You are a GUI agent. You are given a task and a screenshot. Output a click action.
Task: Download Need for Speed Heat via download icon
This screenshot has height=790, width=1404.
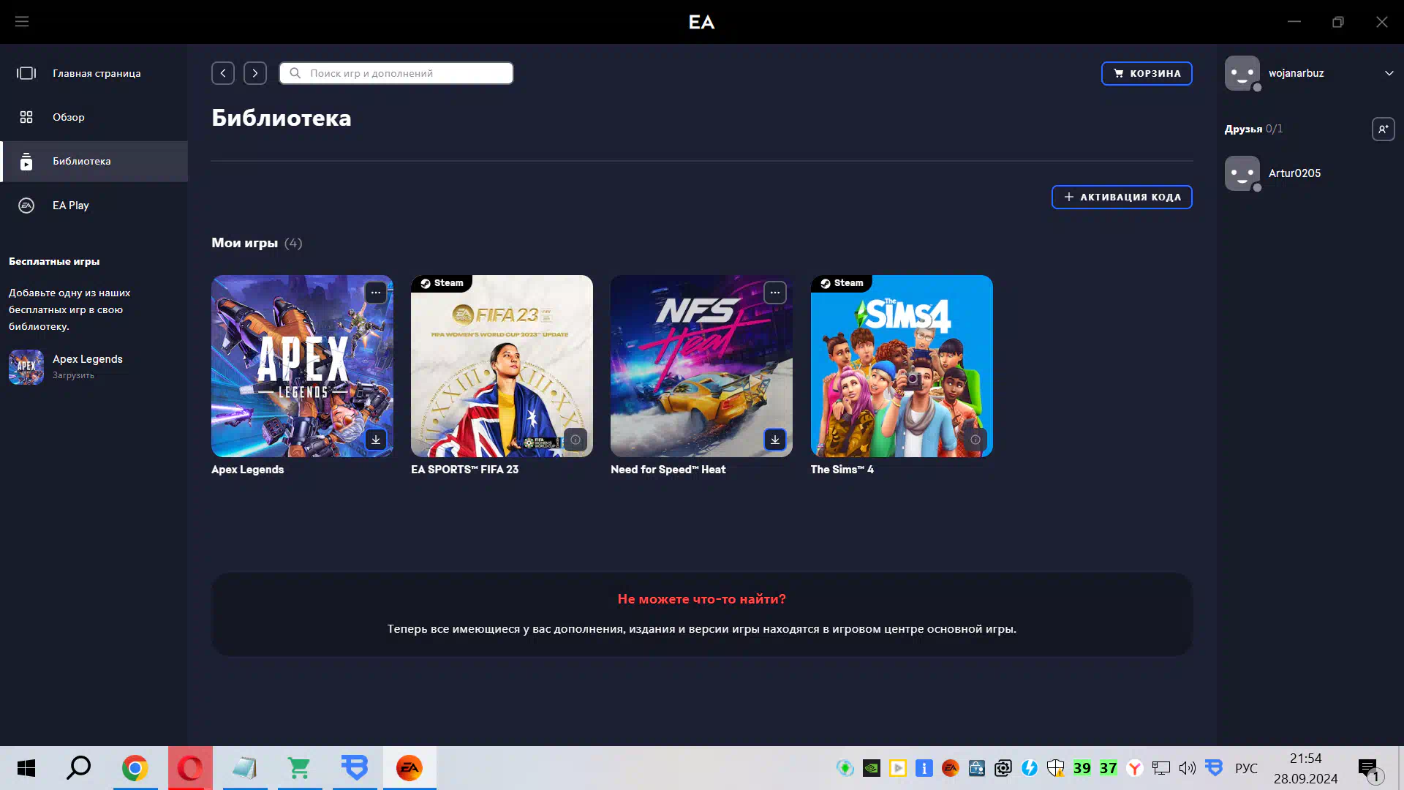coord(775,440)
